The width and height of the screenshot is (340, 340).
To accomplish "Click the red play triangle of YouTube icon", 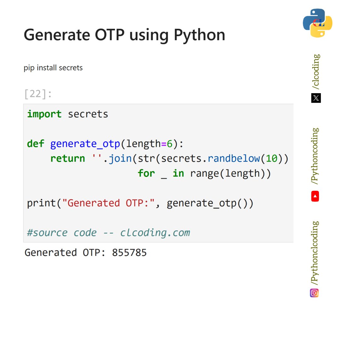I will coord(314,196).
